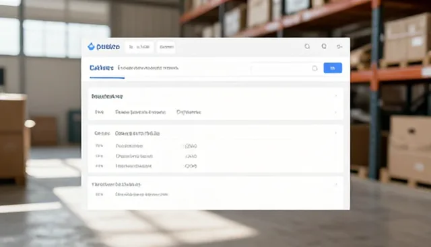The width and height of the screenshot is (431, 247).
Task: Open the gray tab beside the active tab
Action: 148,68
